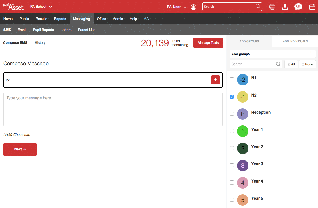Click the user profile avatar icon
The height and width of the screenshot is (208, 318).
pyautogui.click(x=194, y=7)
